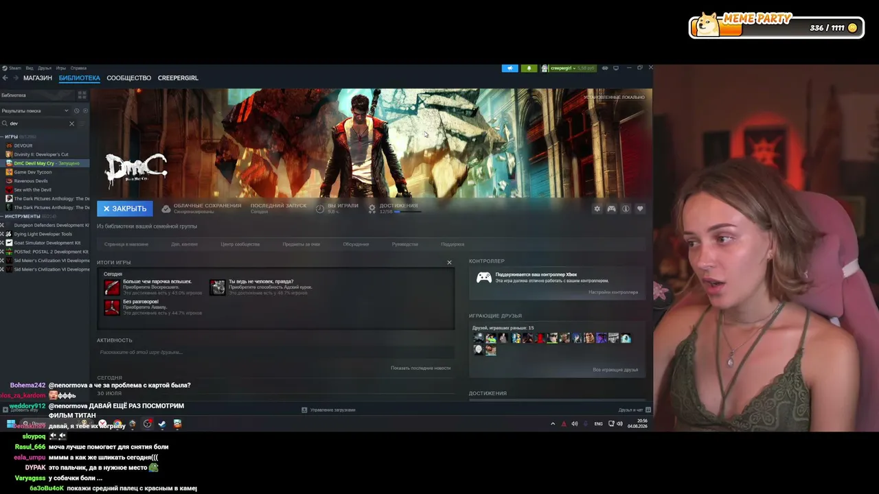Switch to the СООБЩЕСТВО tab
Screen dimensions: 879x494
129,78
